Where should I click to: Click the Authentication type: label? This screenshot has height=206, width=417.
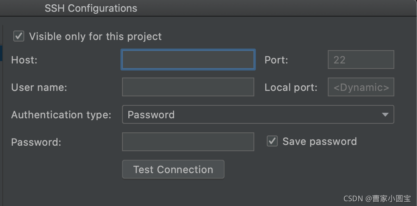coord(61,115)
